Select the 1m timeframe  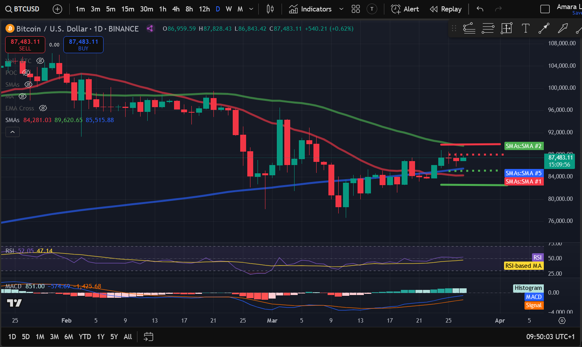pos(80,9)
